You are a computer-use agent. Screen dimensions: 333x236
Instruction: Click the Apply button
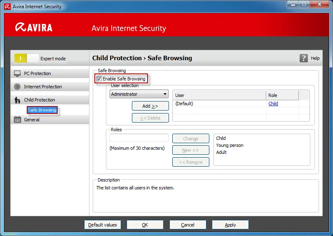230,225
